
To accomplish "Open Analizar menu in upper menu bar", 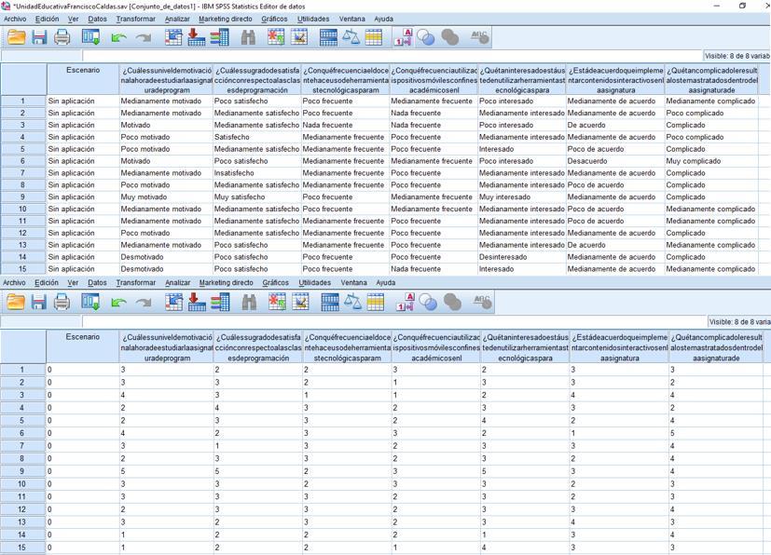I will (x=177, y=19).
